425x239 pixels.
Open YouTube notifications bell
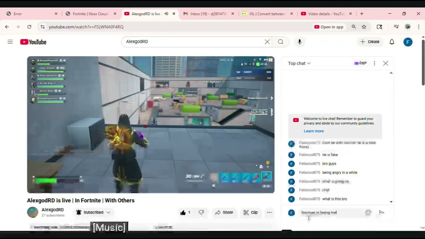(x=392, y=42)
